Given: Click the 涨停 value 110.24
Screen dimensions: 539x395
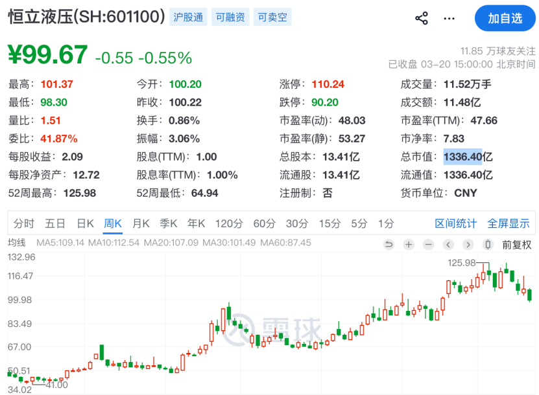Looking at the screenshot, I should coord(328,84).
